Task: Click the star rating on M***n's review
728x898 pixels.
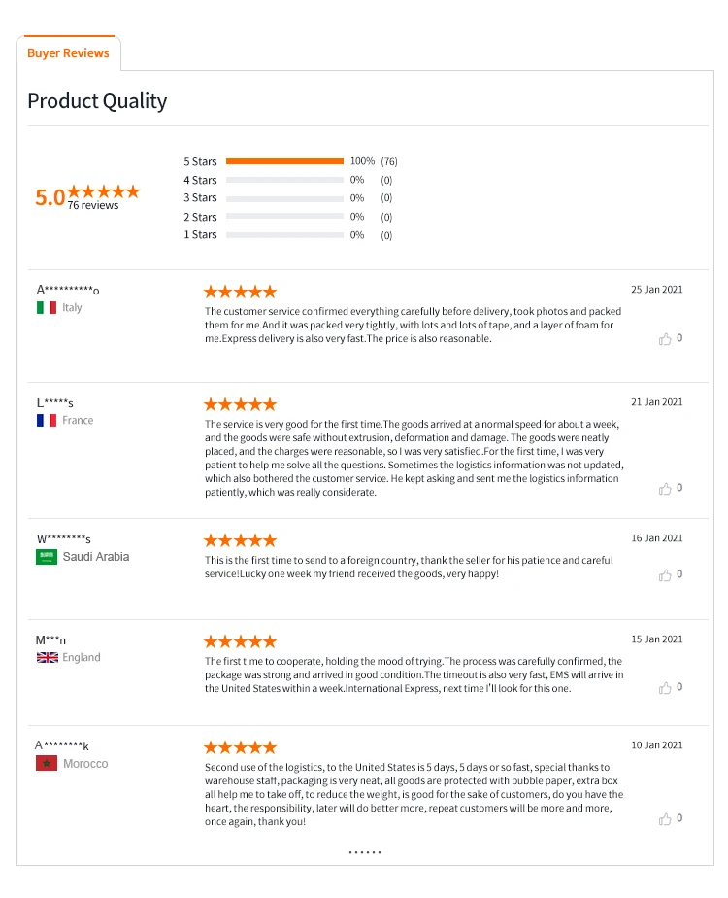Action: (240, 641)
